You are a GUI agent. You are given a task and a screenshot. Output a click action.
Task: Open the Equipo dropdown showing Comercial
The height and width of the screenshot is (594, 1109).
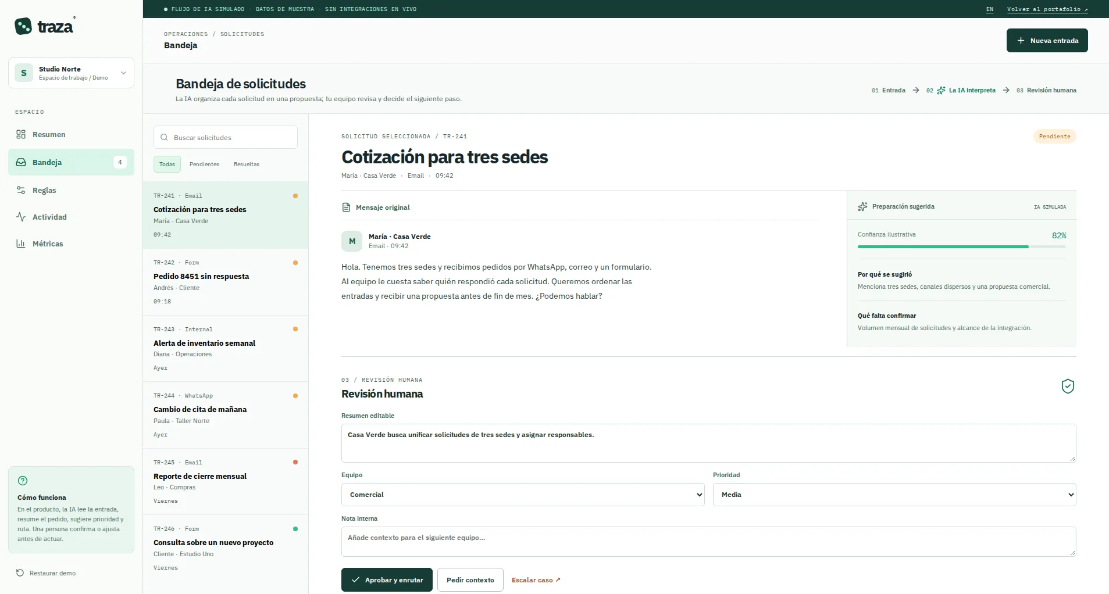[x=523, y=495]
